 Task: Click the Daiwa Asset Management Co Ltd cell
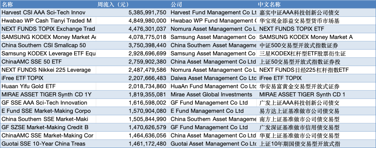click(x=213, y=78)
